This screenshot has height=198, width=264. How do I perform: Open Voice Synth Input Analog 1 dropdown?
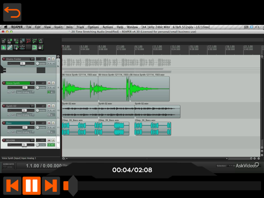pyautogui.click(x=25, y=92)
